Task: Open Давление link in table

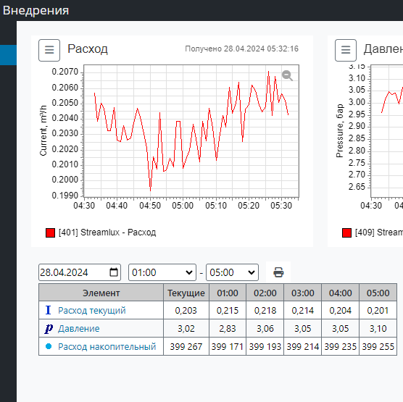Action: pos(79,329)
